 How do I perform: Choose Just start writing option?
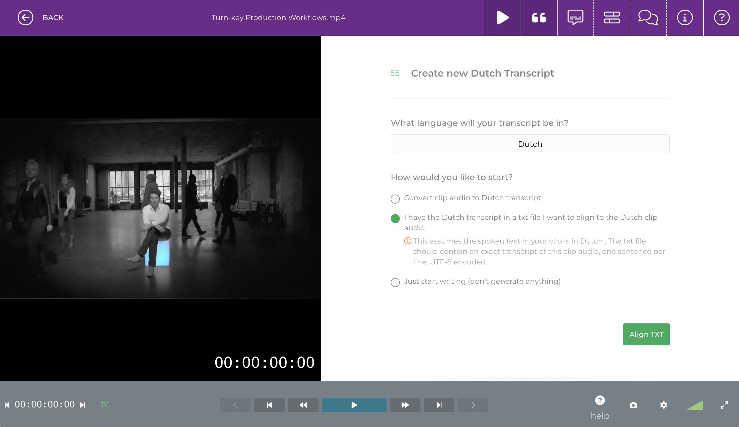[x=395, y=282]
